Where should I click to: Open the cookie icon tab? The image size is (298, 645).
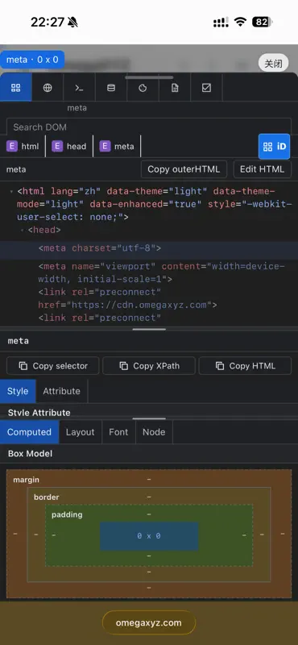point(143,87)
